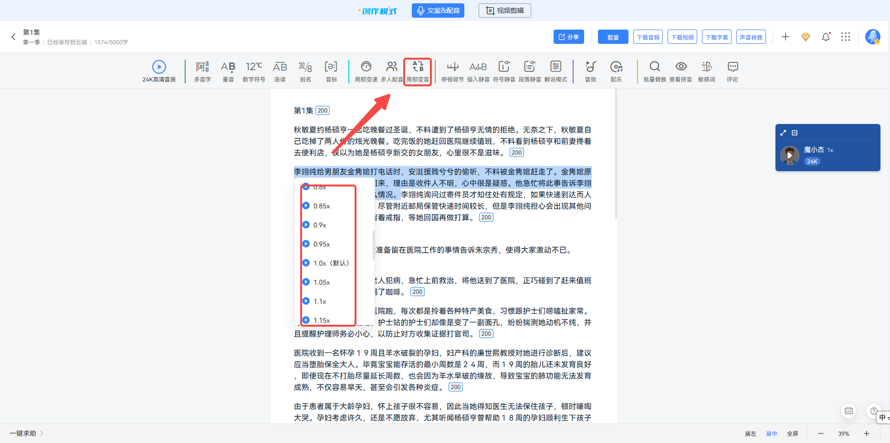Screen dimensions: 890x443
Task: Open the user avatar profile
Action: 873,37
